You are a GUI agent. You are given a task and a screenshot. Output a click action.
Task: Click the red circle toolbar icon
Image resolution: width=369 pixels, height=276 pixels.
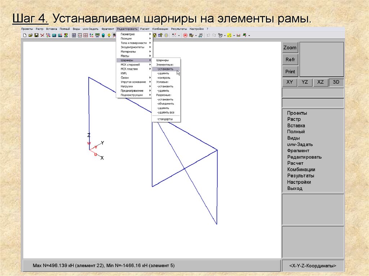(185, 35)
